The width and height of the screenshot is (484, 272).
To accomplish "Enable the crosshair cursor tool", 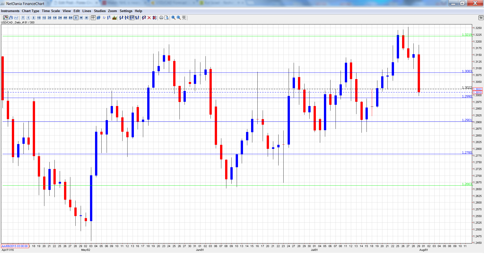I will pyautogui.click(x=93, y=18).
